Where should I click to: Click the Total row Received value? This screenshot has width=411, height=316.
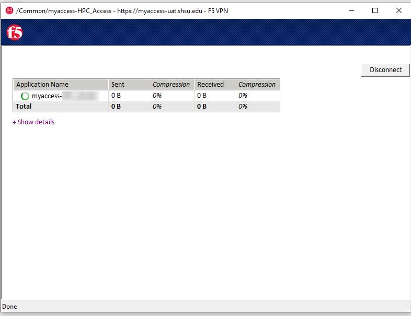click(202, 107)
